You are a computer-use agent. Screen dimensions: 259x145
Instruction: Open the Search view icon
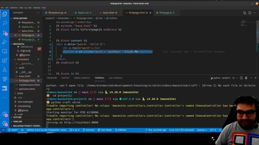4,23
